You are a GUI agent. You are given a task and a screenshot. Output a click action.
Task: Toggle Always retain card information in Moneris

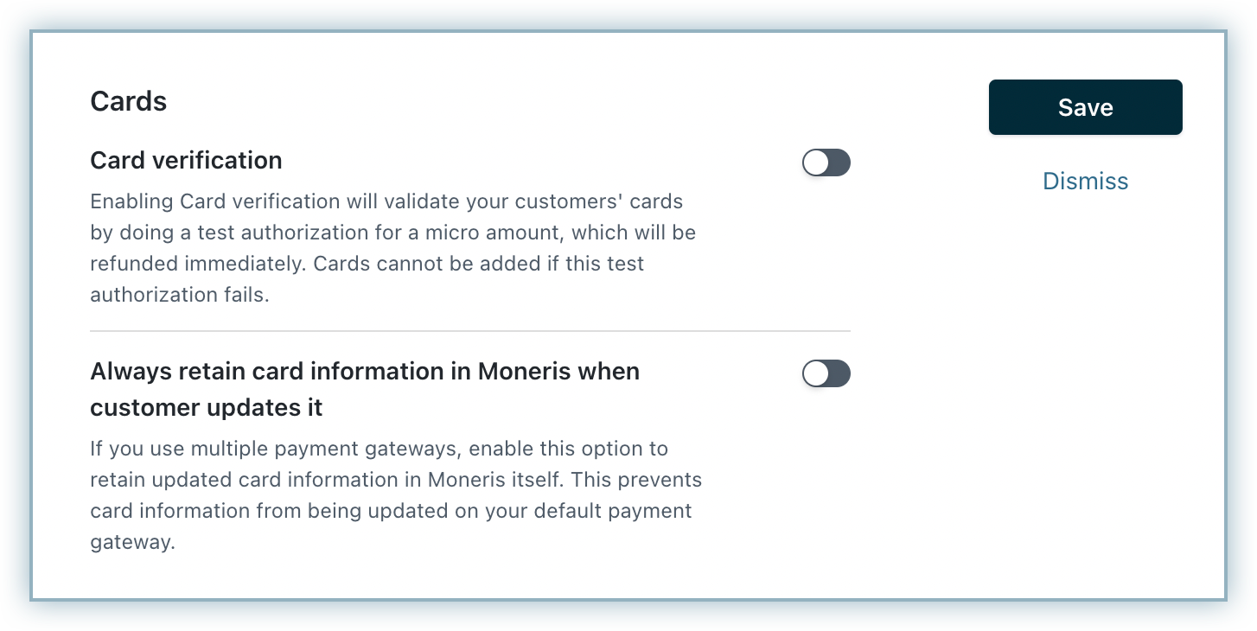tap(826, 373)
